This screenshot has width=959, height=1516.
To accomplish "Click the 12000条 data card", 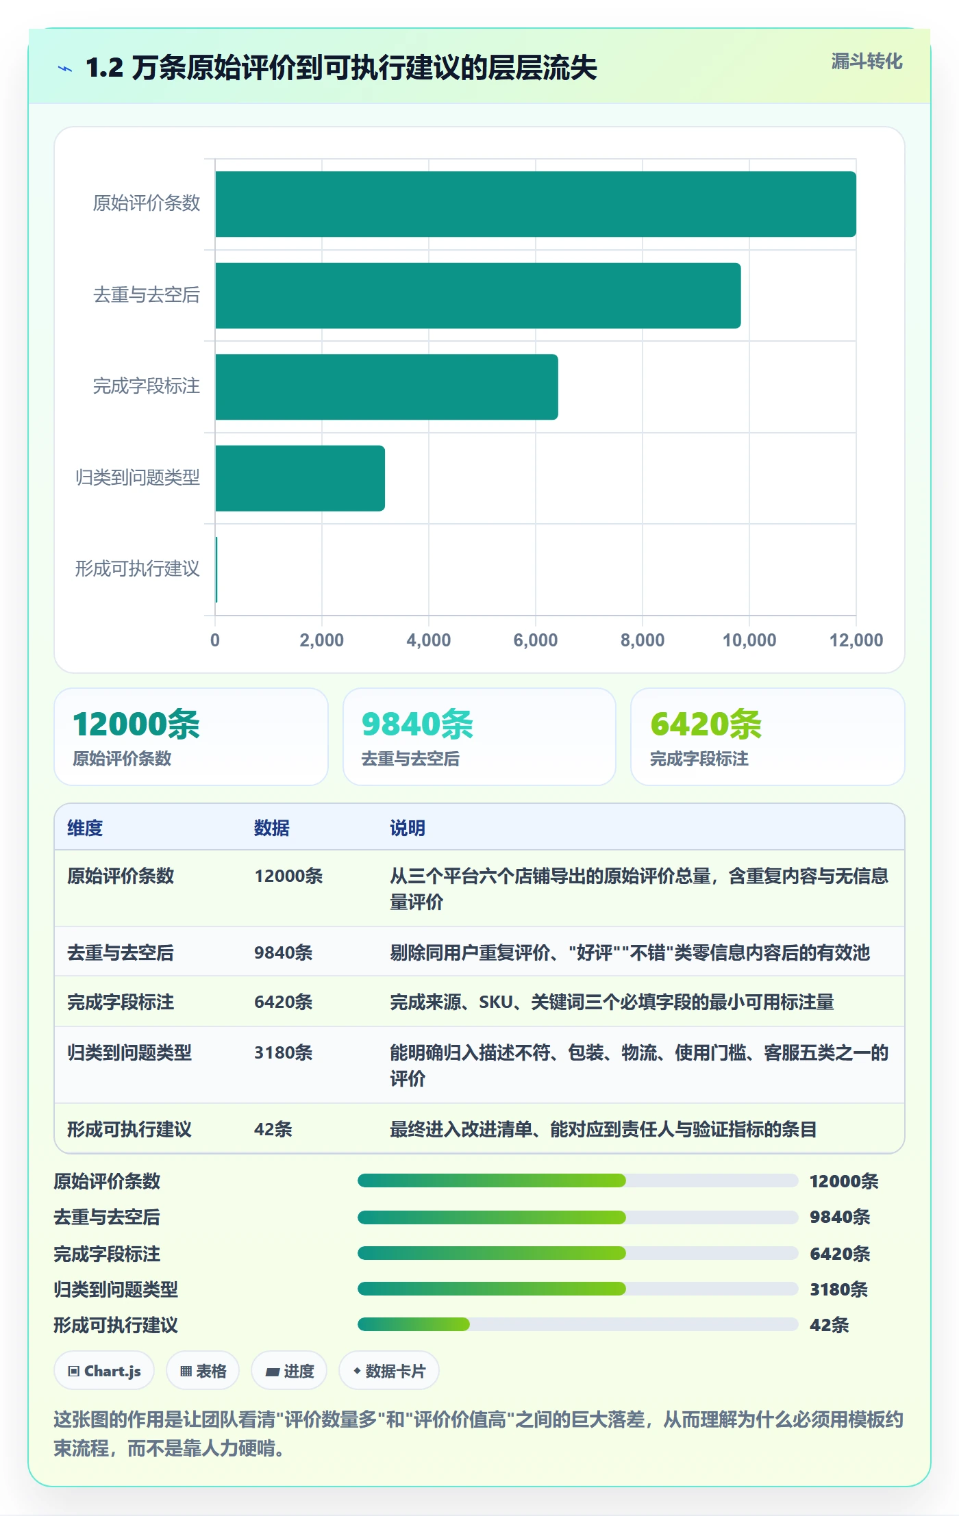I will coord(191,737).
